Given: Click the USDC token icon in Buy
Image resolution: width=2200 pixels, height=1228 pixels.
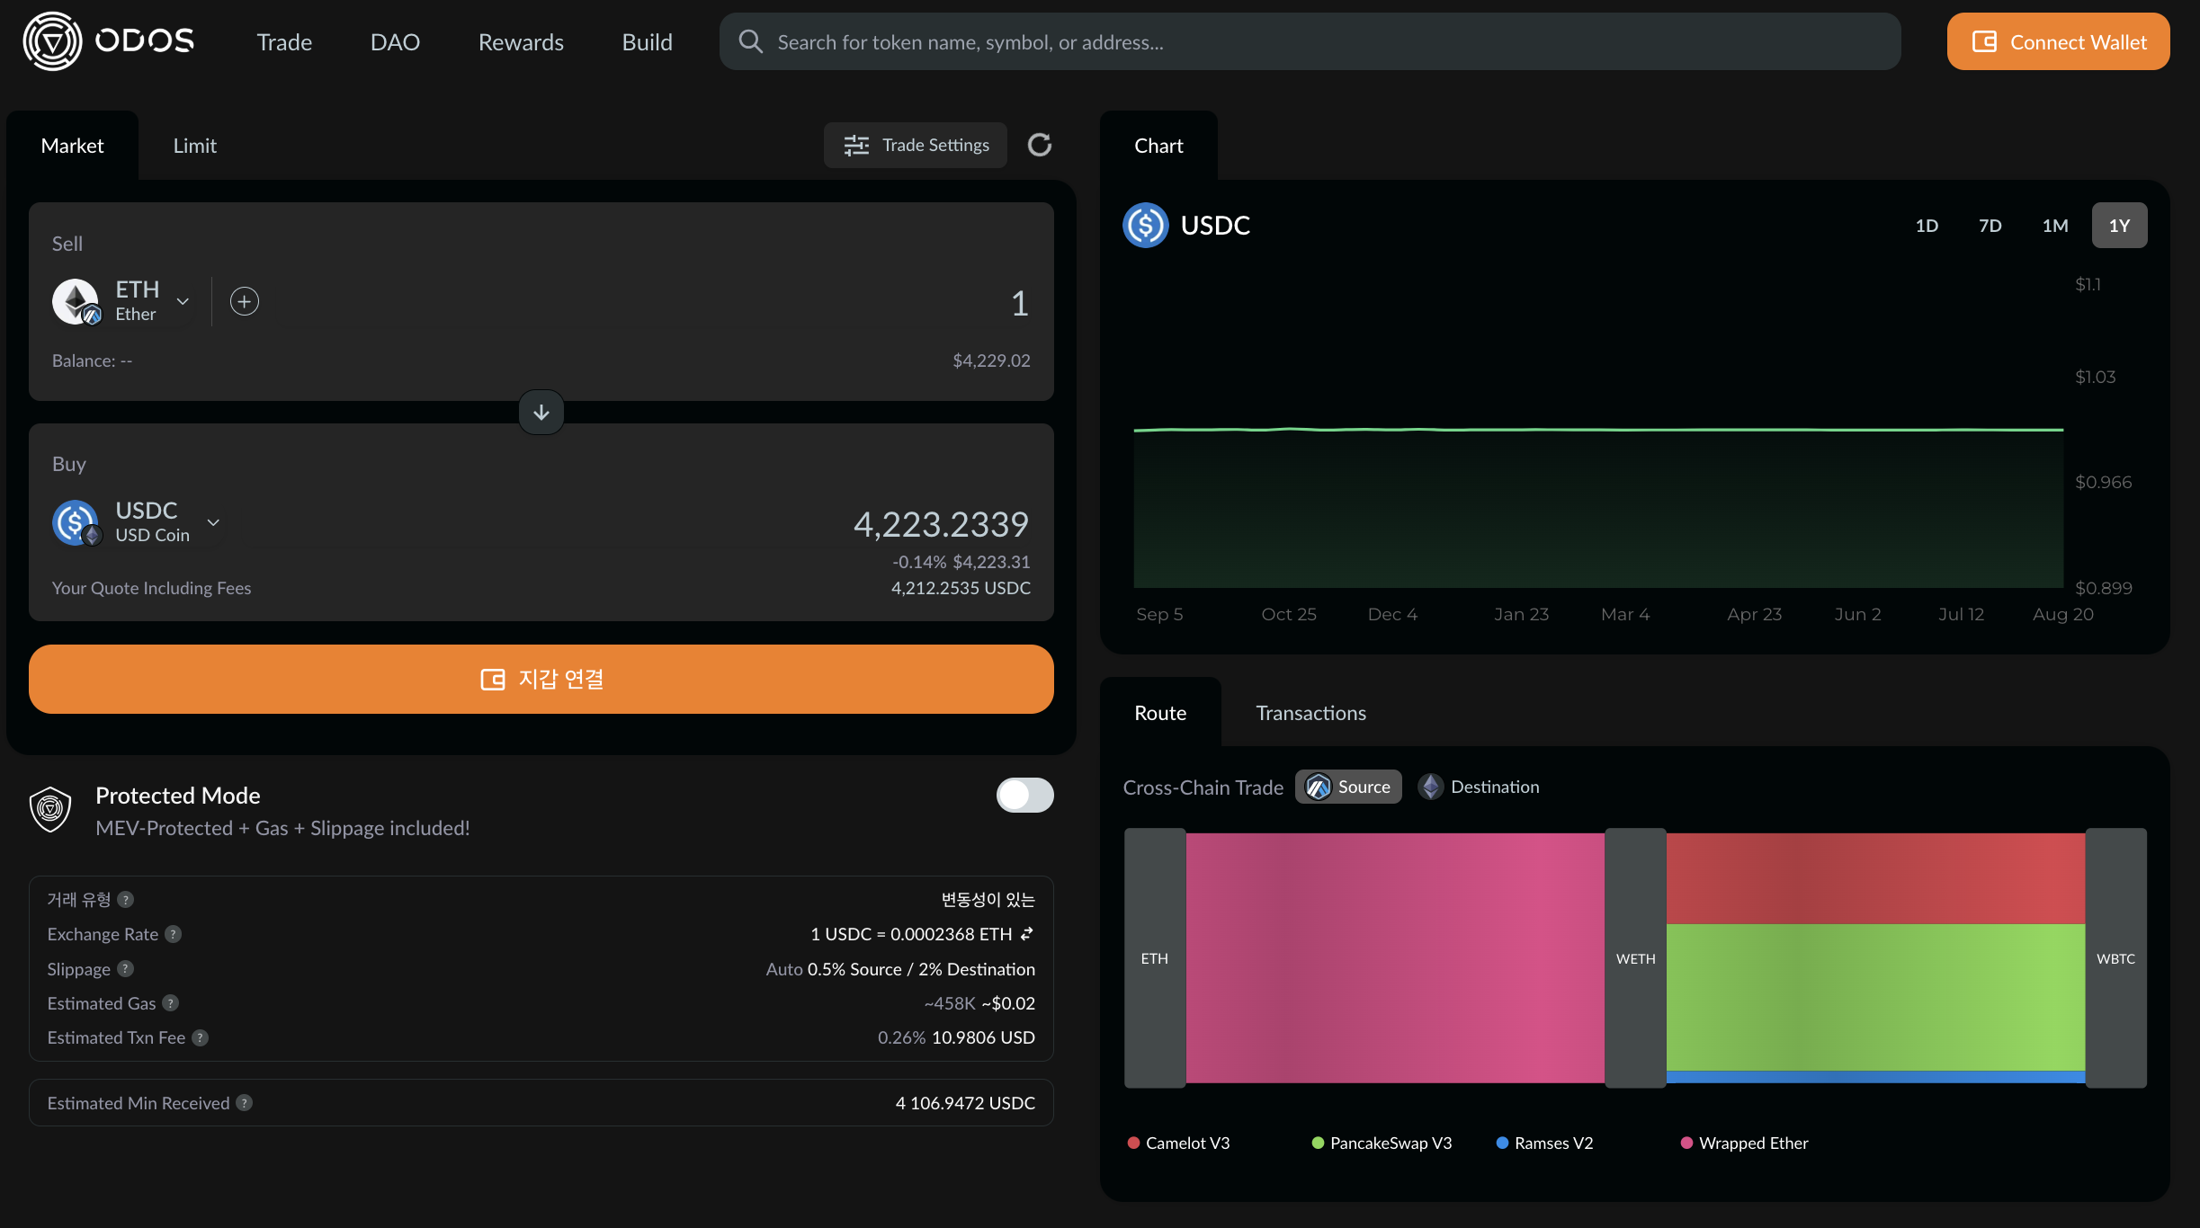Looking at the screenshot, I should point(76,522).
